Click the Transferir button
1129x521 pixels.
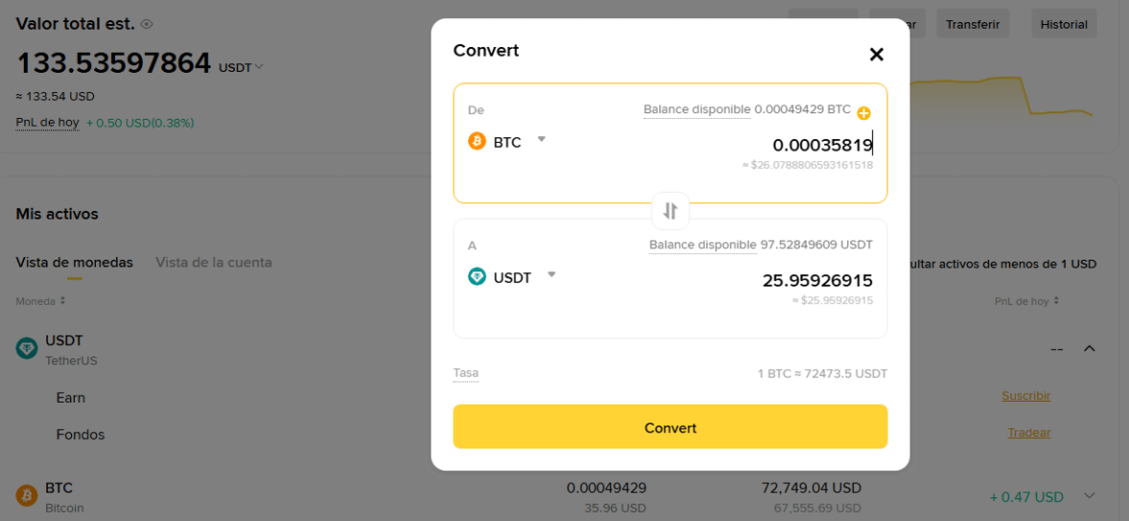pyautogui.click(x=973, y=24)
